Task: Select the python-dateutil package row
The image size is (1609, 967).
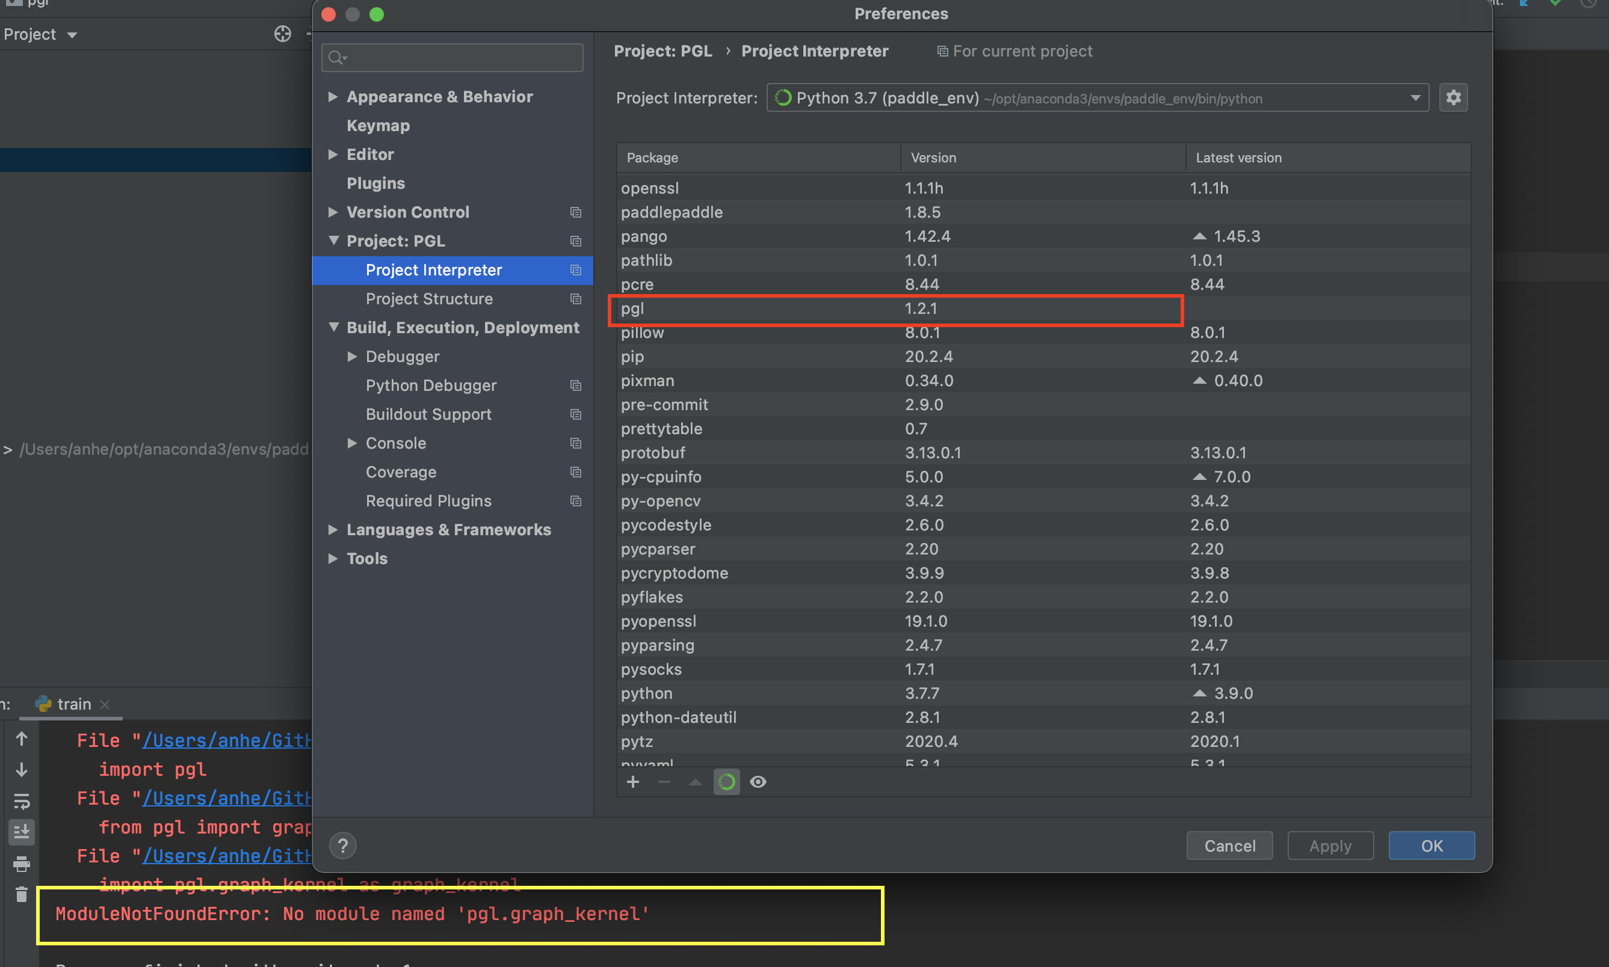Action: click(x=1043, y=717)
